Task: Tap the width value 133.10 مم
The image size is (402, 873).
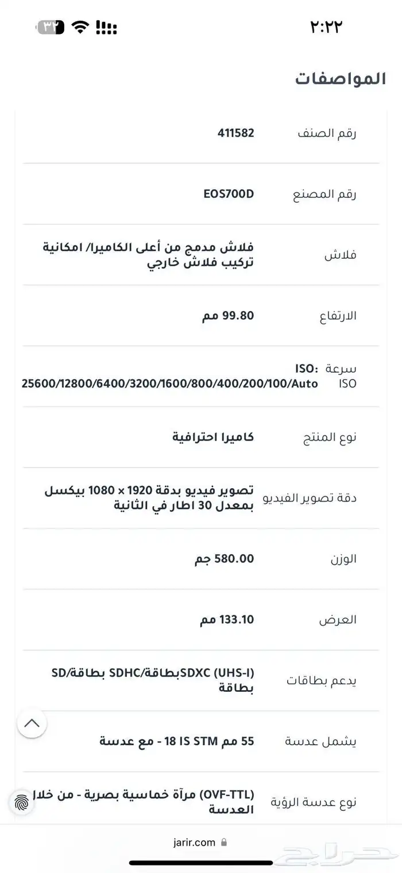Action: point(227,619)
